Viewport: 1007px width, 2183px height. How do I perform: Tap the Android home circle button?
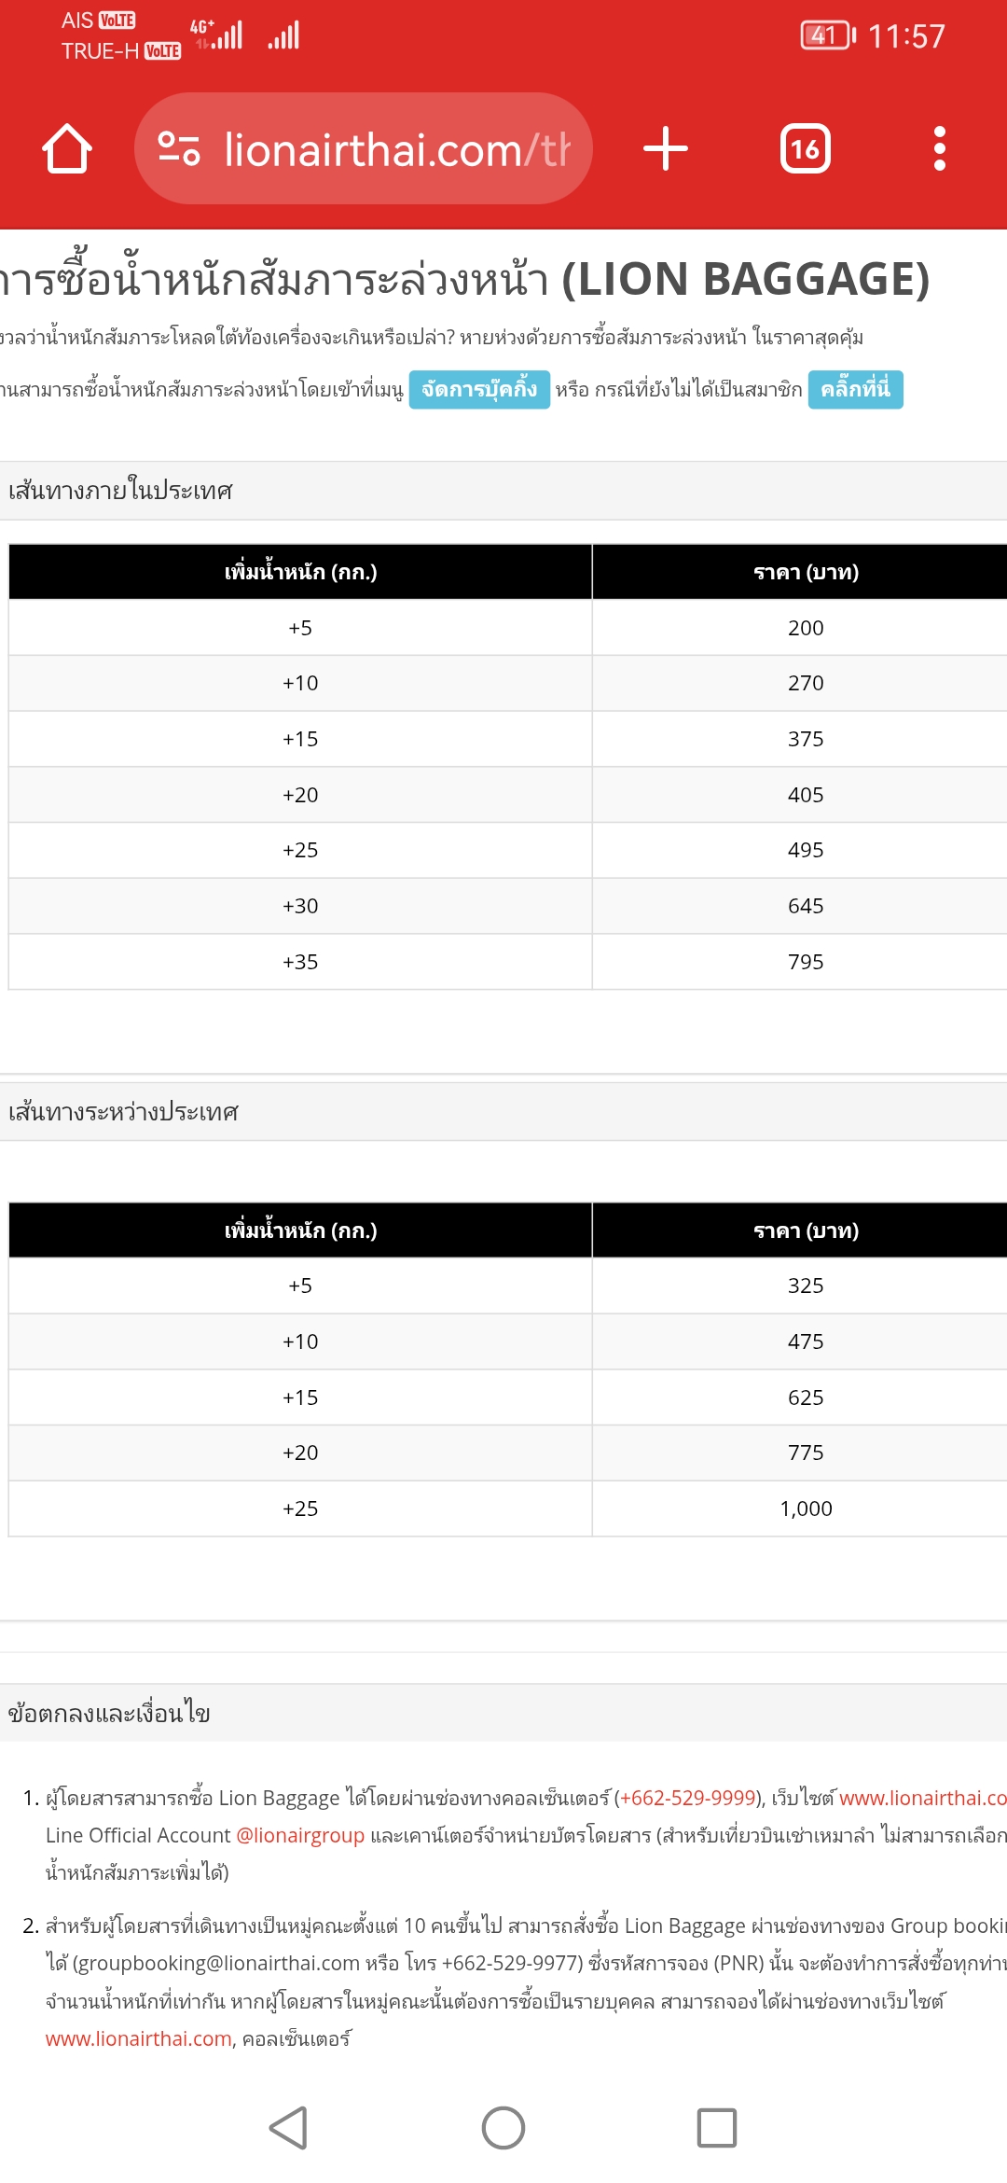(x=504, y=2128)
